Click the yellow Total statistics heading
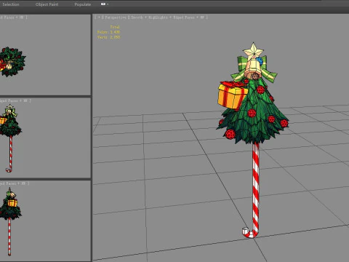The height and width of the screenshot is (262, 349). (115, 27)
